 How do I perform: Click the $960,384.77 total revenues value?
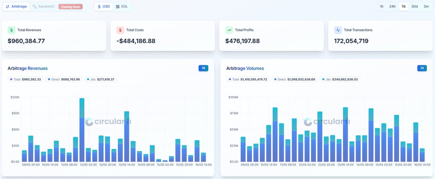(x=26, y=41)
